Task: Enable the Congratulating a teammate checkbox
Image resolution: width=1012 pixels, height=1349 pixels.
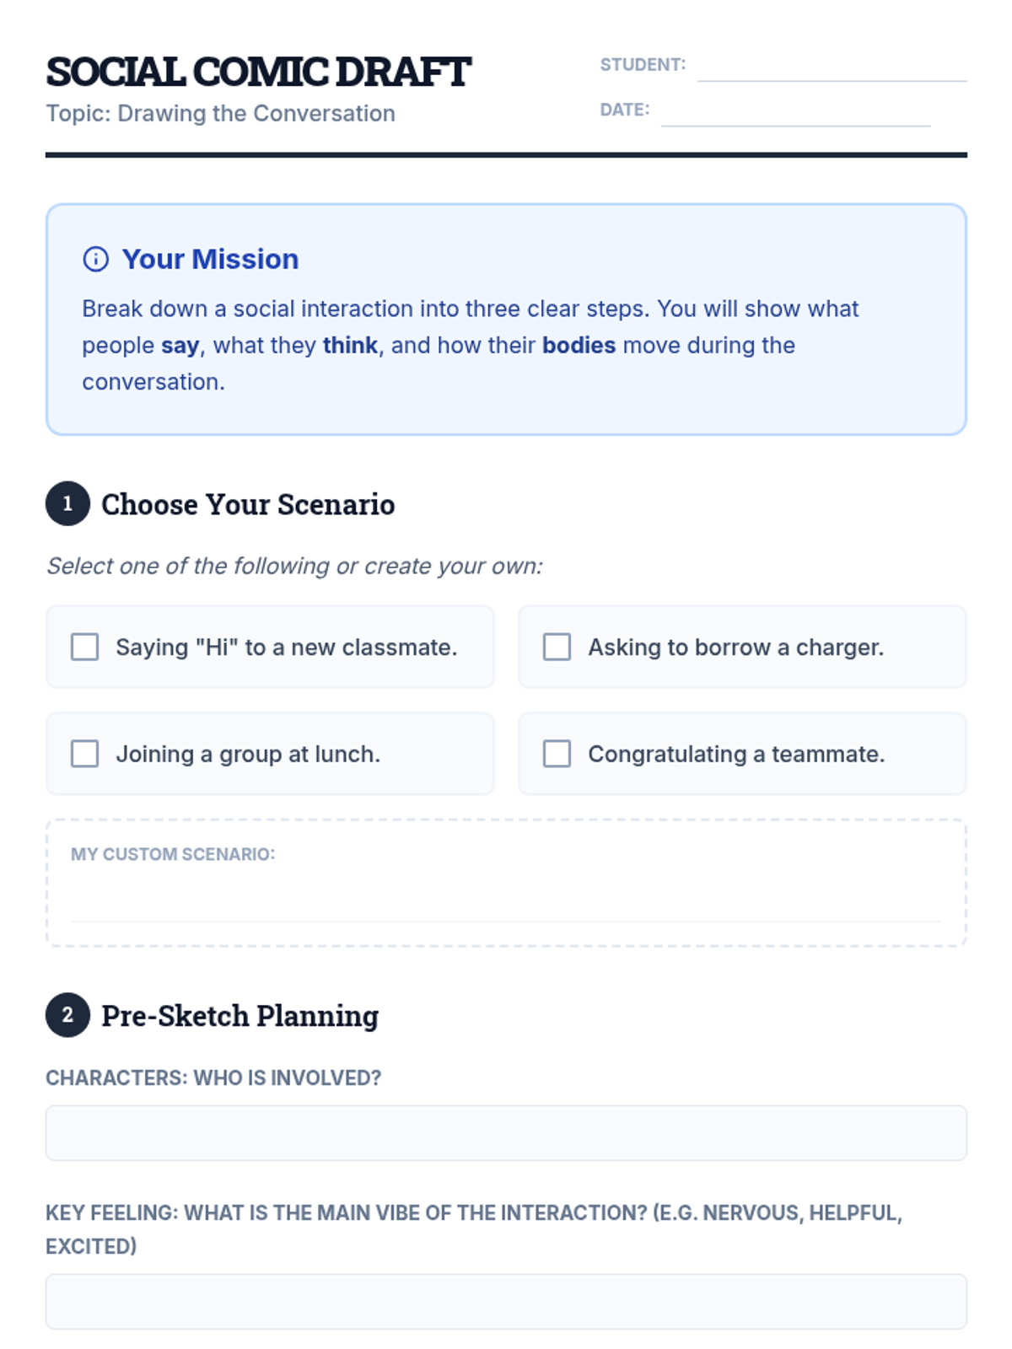Action: 557,753
